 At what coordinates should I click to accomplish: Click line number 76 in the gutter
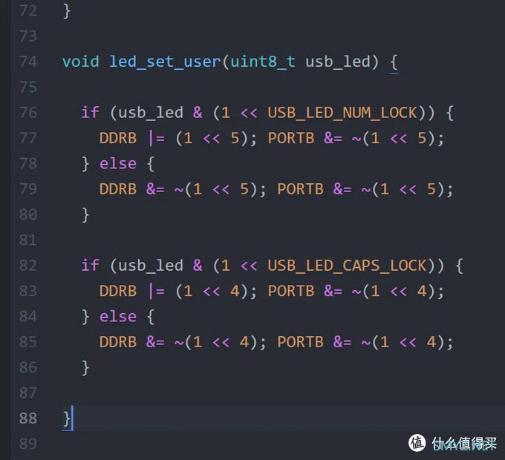tap(28, 113)
